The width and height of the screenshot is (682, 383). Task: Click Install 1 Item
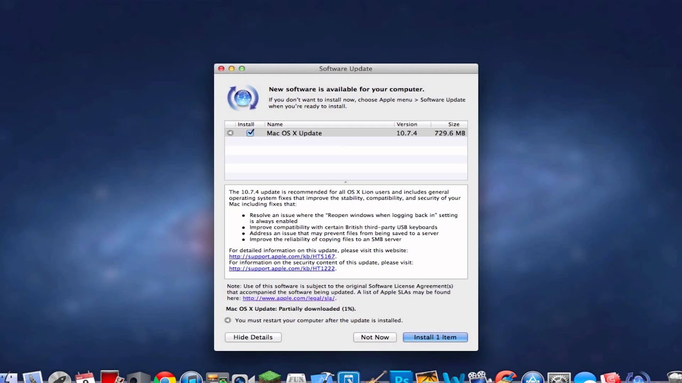435,337
